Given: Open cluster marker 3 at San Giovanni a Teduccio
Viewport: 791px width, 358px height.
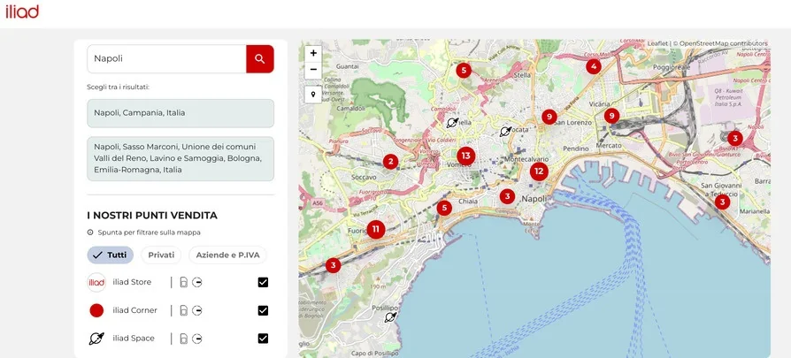Looking at the screenshot, I should 722,202.
